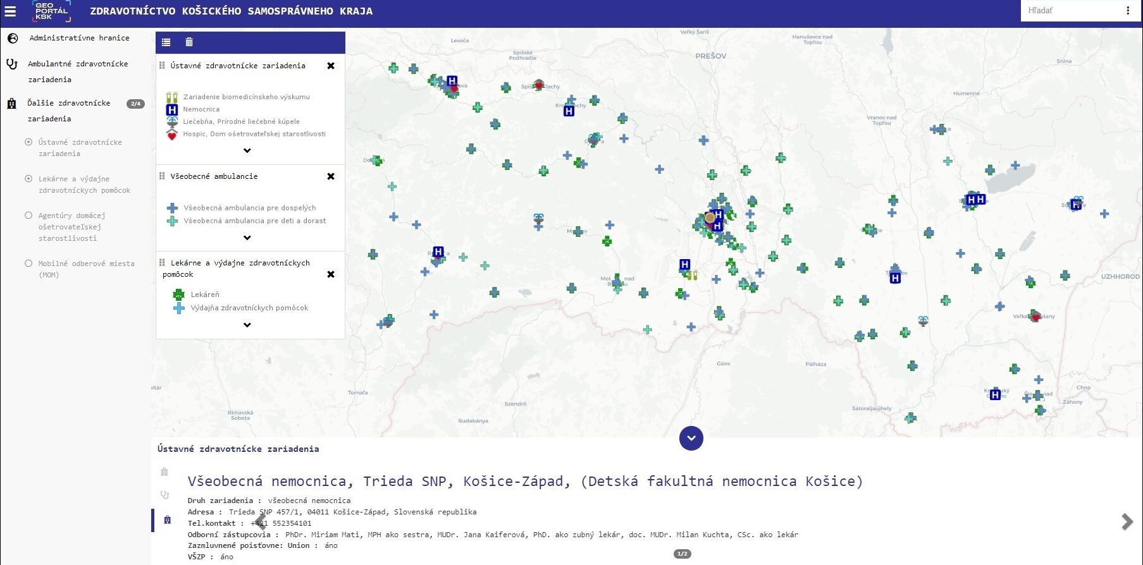1143x565 pixels.
Task: Click the drag handle of Všeobecné ambulancie
Action: point(162,176)
